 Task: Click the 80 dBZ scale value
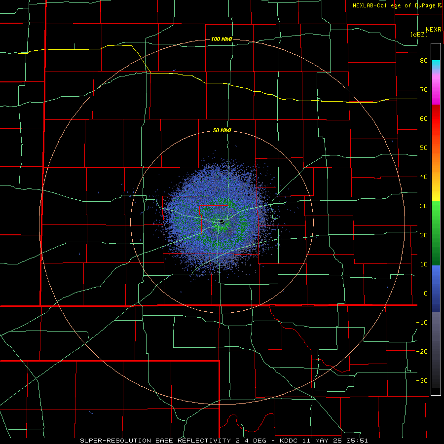tap(424, 61)
